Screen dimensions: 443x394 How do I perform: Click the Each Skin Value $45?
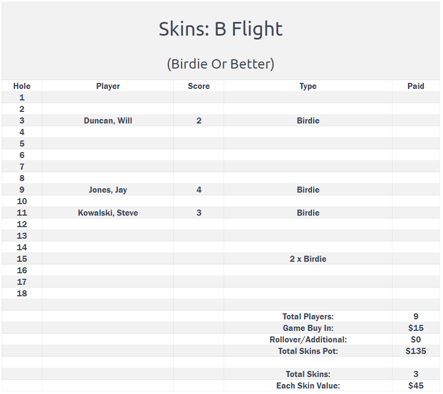coord(416,386)
